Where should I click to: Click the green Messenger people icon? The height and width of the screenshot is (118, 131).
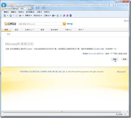click(x=58, y=16)
